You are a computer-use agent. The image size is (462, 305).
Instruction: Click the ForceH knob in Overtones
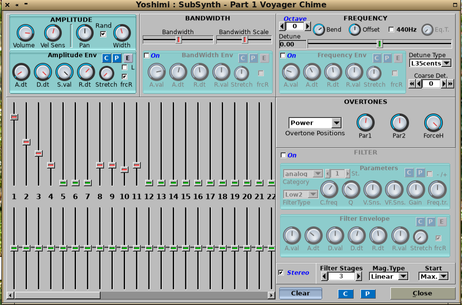[433, 123]
